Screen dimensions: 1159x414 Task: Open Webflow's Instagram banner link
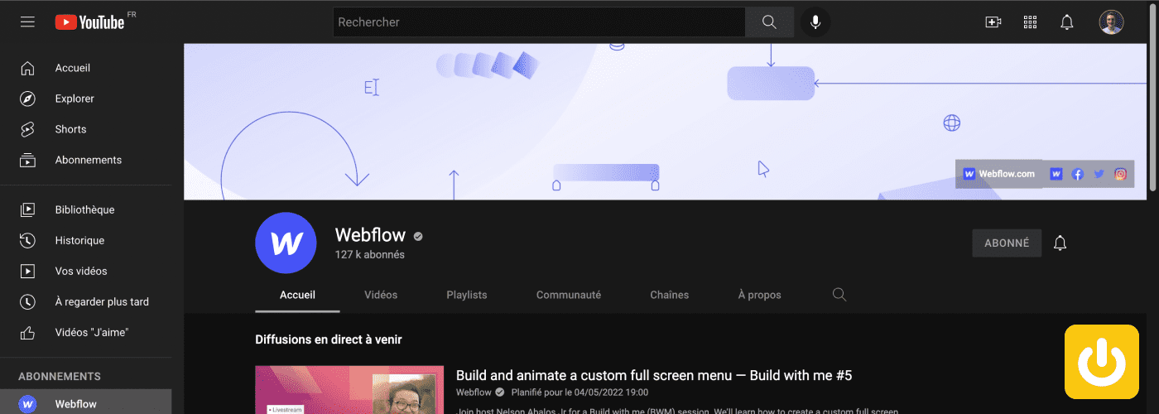point(1120,174)
